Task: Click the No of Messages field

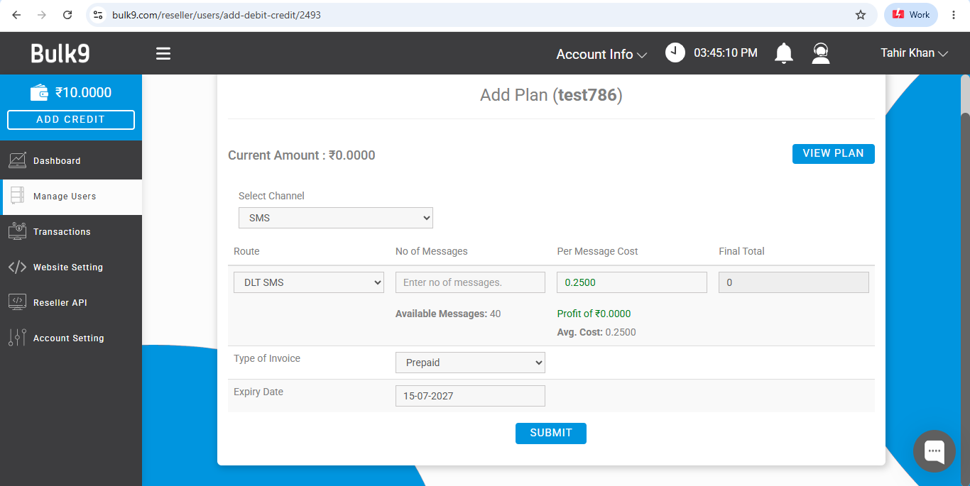Action: click(470, 282)
